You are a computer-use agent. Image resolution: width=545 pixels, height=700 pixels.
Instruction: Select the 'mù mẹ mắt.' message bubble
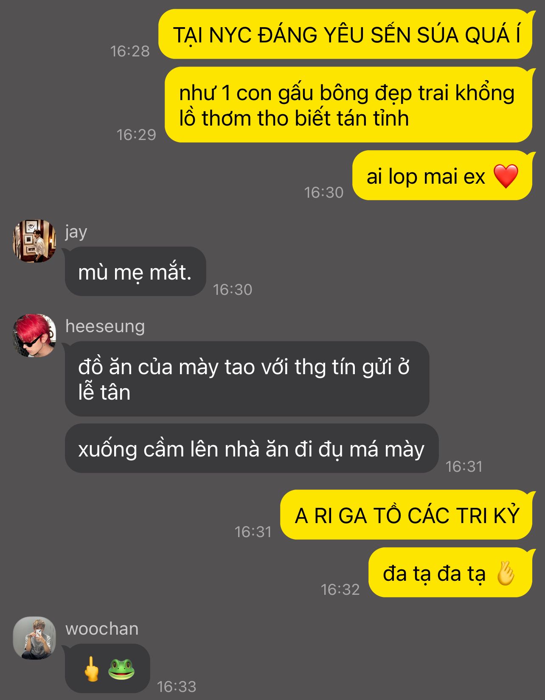click(135, 272)
